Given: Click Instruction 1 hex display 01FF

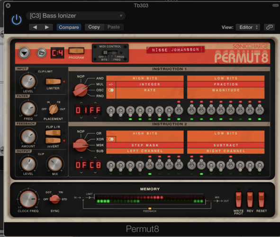Looking at the screenshot, I should coord(88,110).
